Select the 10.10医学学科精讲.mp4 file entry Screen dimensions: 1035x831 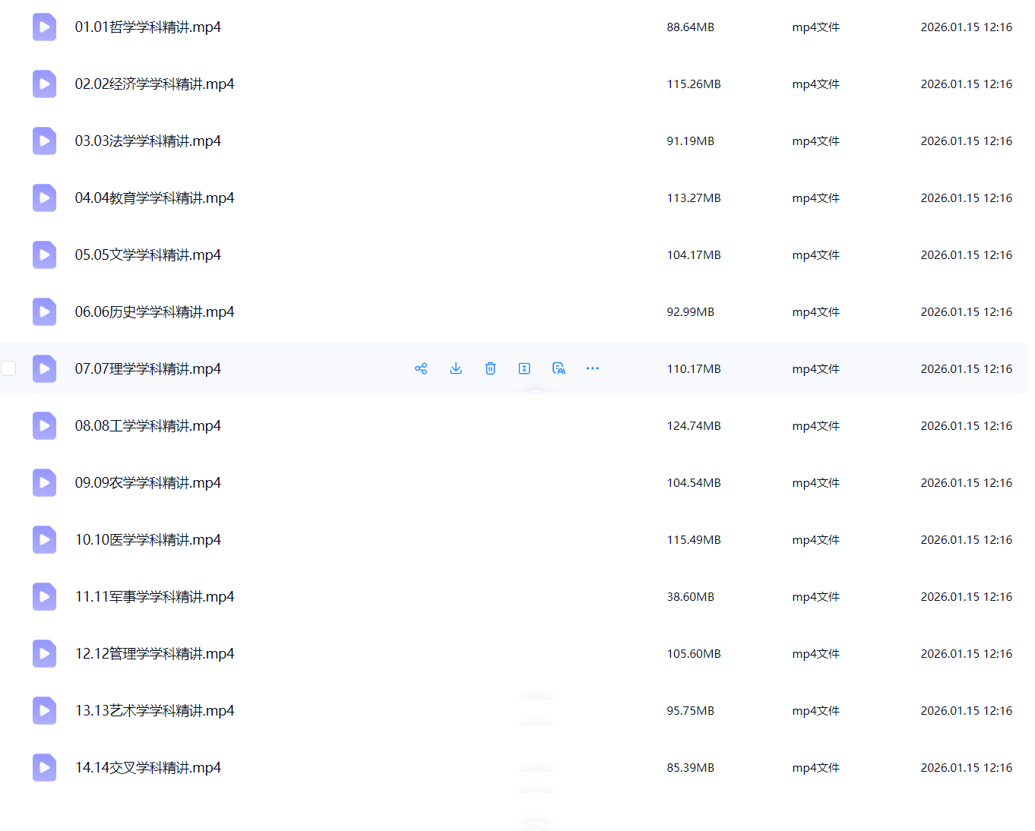pos(147,540)
